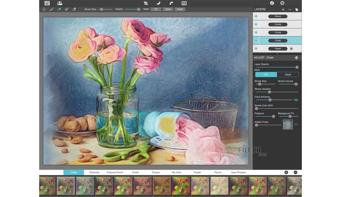This screenshot has height=197, width=341.
Task: Open the Pencil preset tab
Action: [218, 172]
